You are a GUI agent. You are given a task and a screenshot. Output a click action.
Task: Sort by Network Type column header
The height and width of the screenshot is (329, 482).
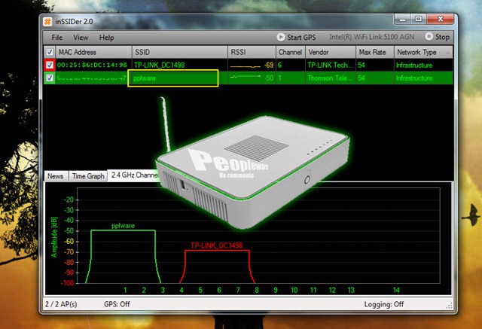pyautogui.click(x=423, y=52)
